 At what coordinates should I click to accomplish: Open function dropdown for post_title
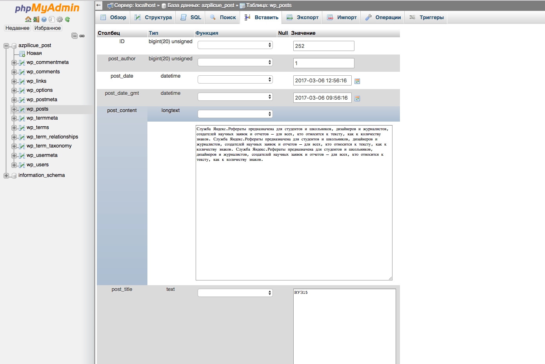click(x=235, y=293)
